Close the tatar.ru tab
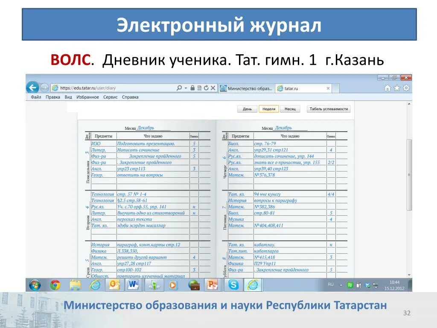Screen dimensions: 437x328 pos(328,88)
